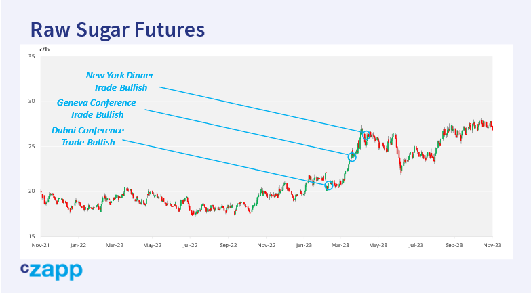Click the May-23 x-axis label
The height and width of the screenshot is (293, 531).
[378, 244]
